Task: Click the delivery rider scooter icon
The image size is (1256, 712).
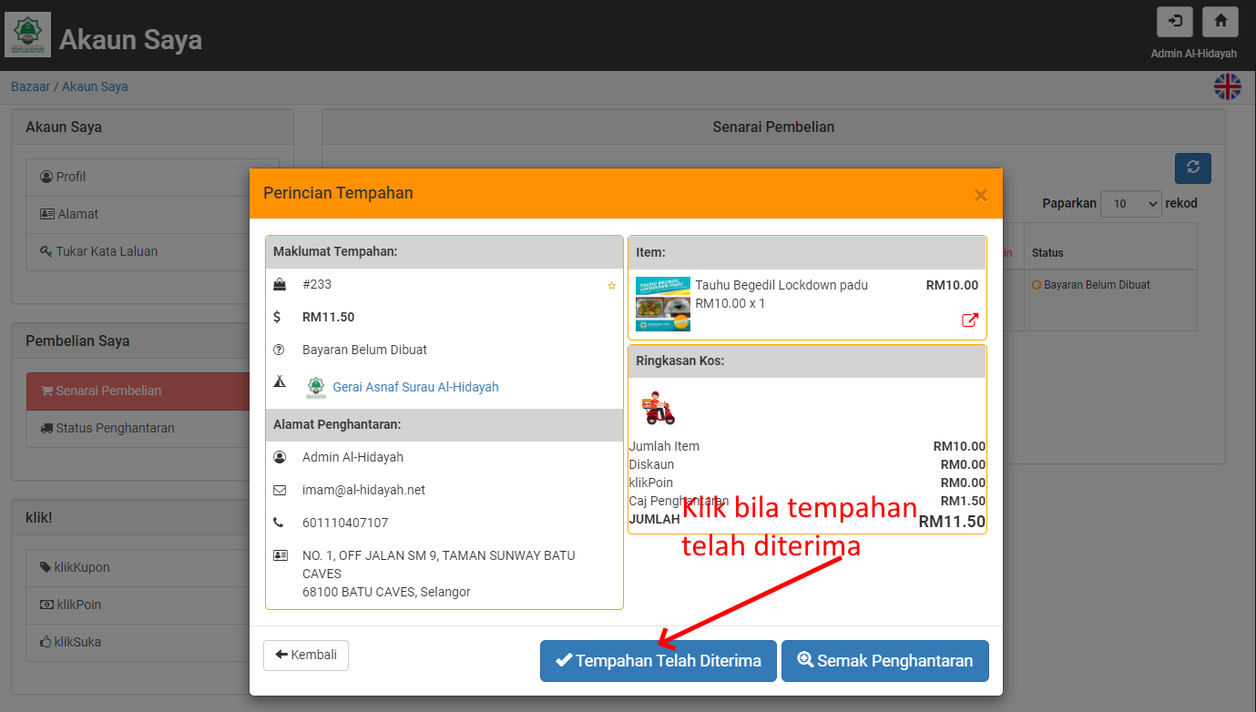Action: (x=658, y=409)
